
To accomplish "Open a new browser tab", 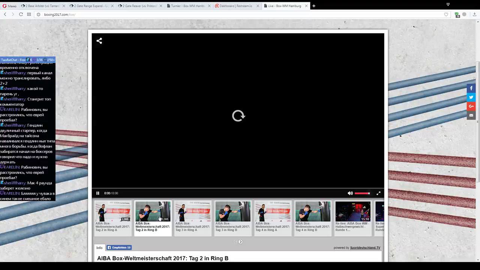I will [314, 6].
